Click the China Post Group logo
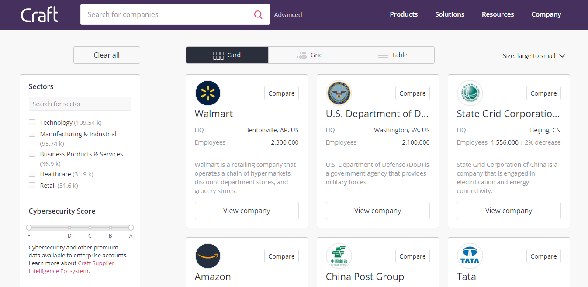Viewport: 588px width, 287px height. [x=339, y=256]
